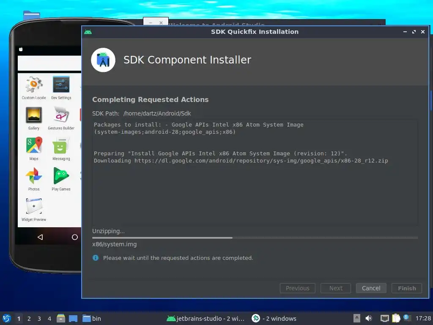Viewport: 433px width, 325px height.
Task: Click the x86/system.img file label
Action: pos(114,244)
